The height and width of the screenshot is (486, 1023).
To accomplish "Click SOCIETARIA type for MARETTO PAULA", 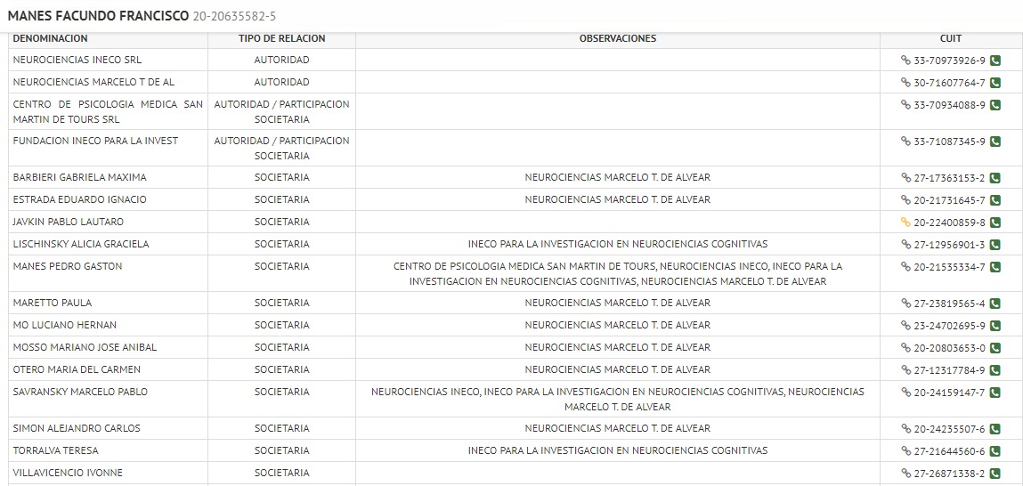I will [282, 303].
